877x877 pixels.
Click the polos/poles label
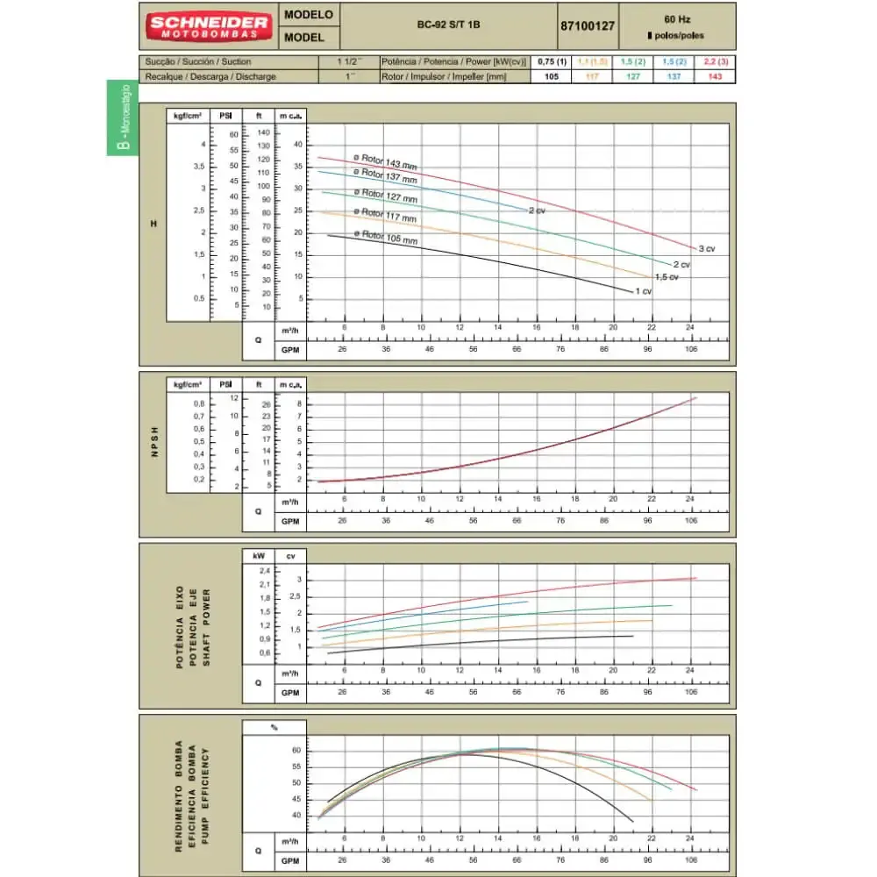coord(675,35)
